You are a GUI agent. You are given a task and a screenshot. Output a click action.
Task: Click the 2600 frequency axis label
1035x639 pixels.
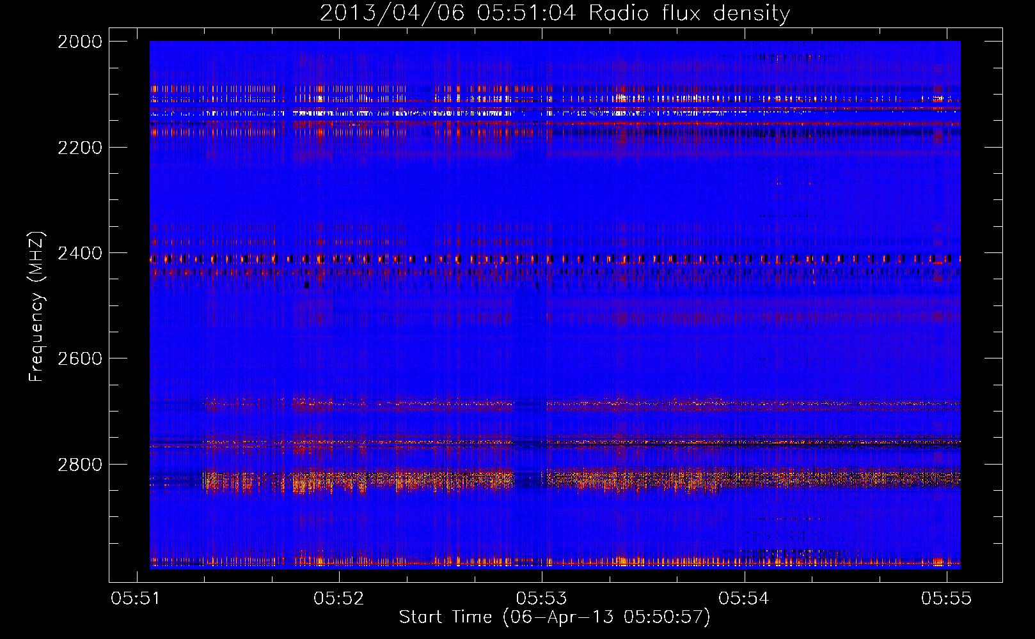[x=80, y=358]
